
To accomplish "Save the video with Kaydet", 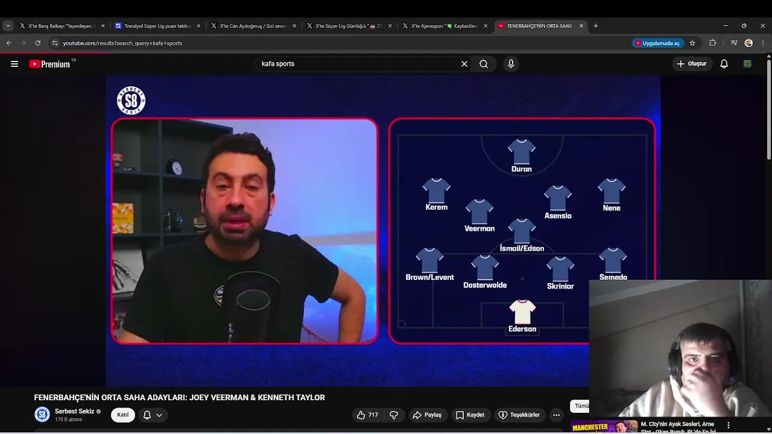I will [470, 415].
